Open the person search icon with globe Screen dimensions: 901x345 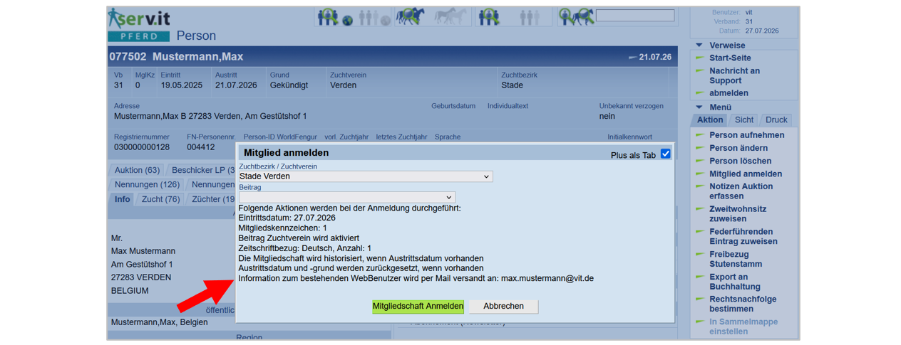point(335,17)
